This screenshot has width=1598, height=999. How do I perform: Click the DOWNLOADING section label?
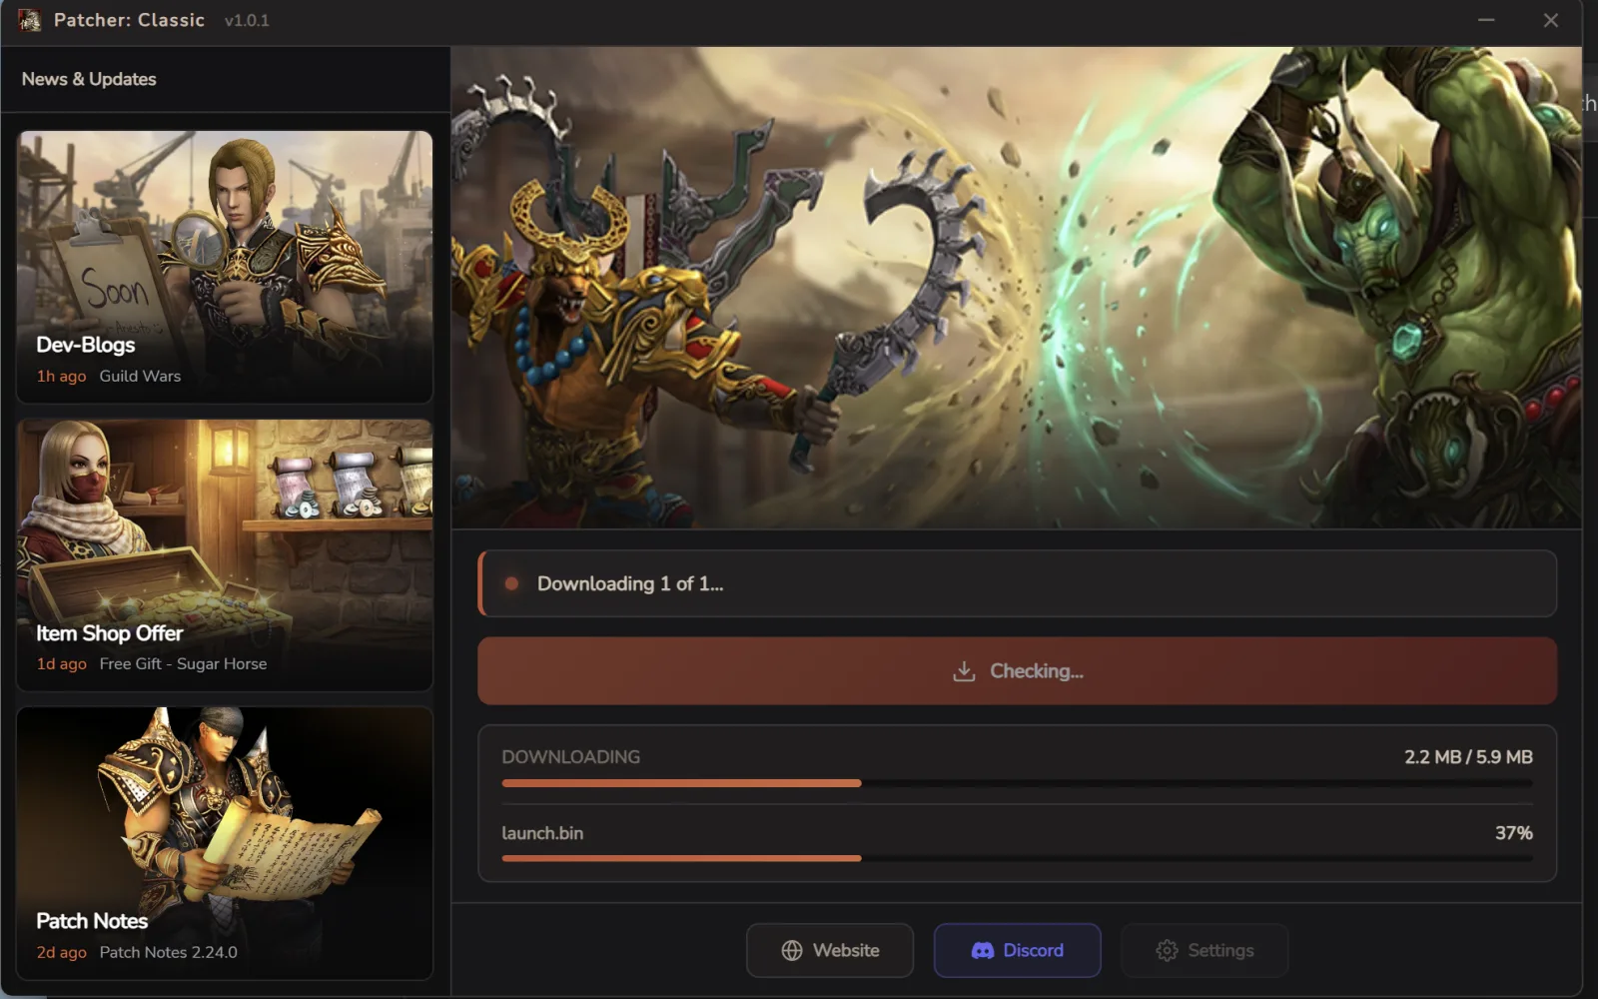coord(570,757)
